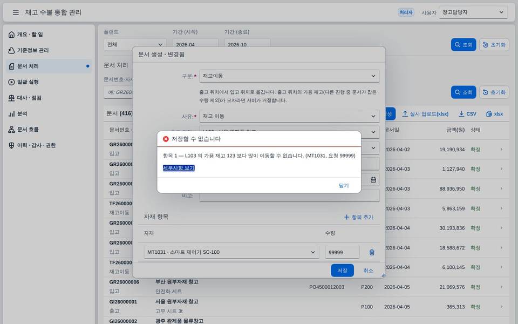Click the home icon beside 개요·할 일

11,35
